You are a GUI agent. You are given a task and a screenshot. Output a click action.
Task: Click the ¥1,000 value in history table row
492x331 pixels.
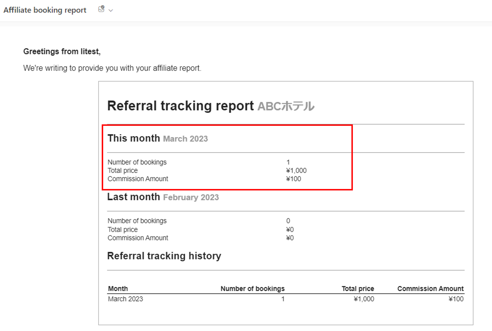coord(364,299)
